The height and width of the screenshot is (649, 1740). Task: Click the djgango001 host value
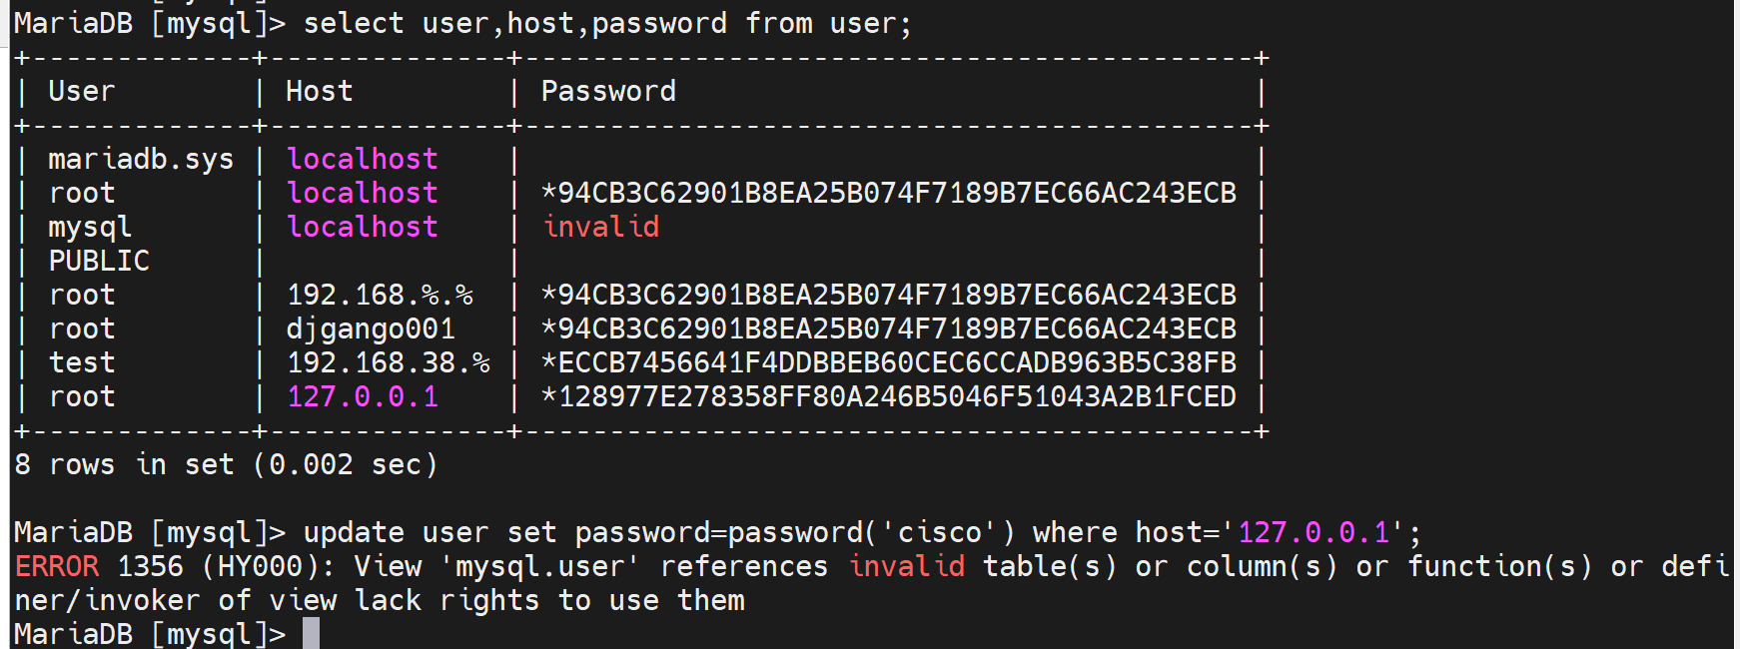371,329
